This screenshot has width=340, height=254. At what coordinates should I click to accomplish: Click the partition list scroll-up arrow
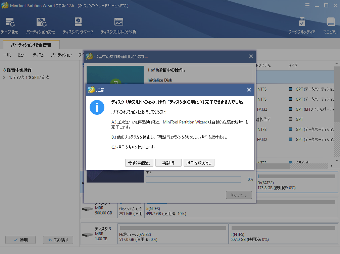click(337, 63)
